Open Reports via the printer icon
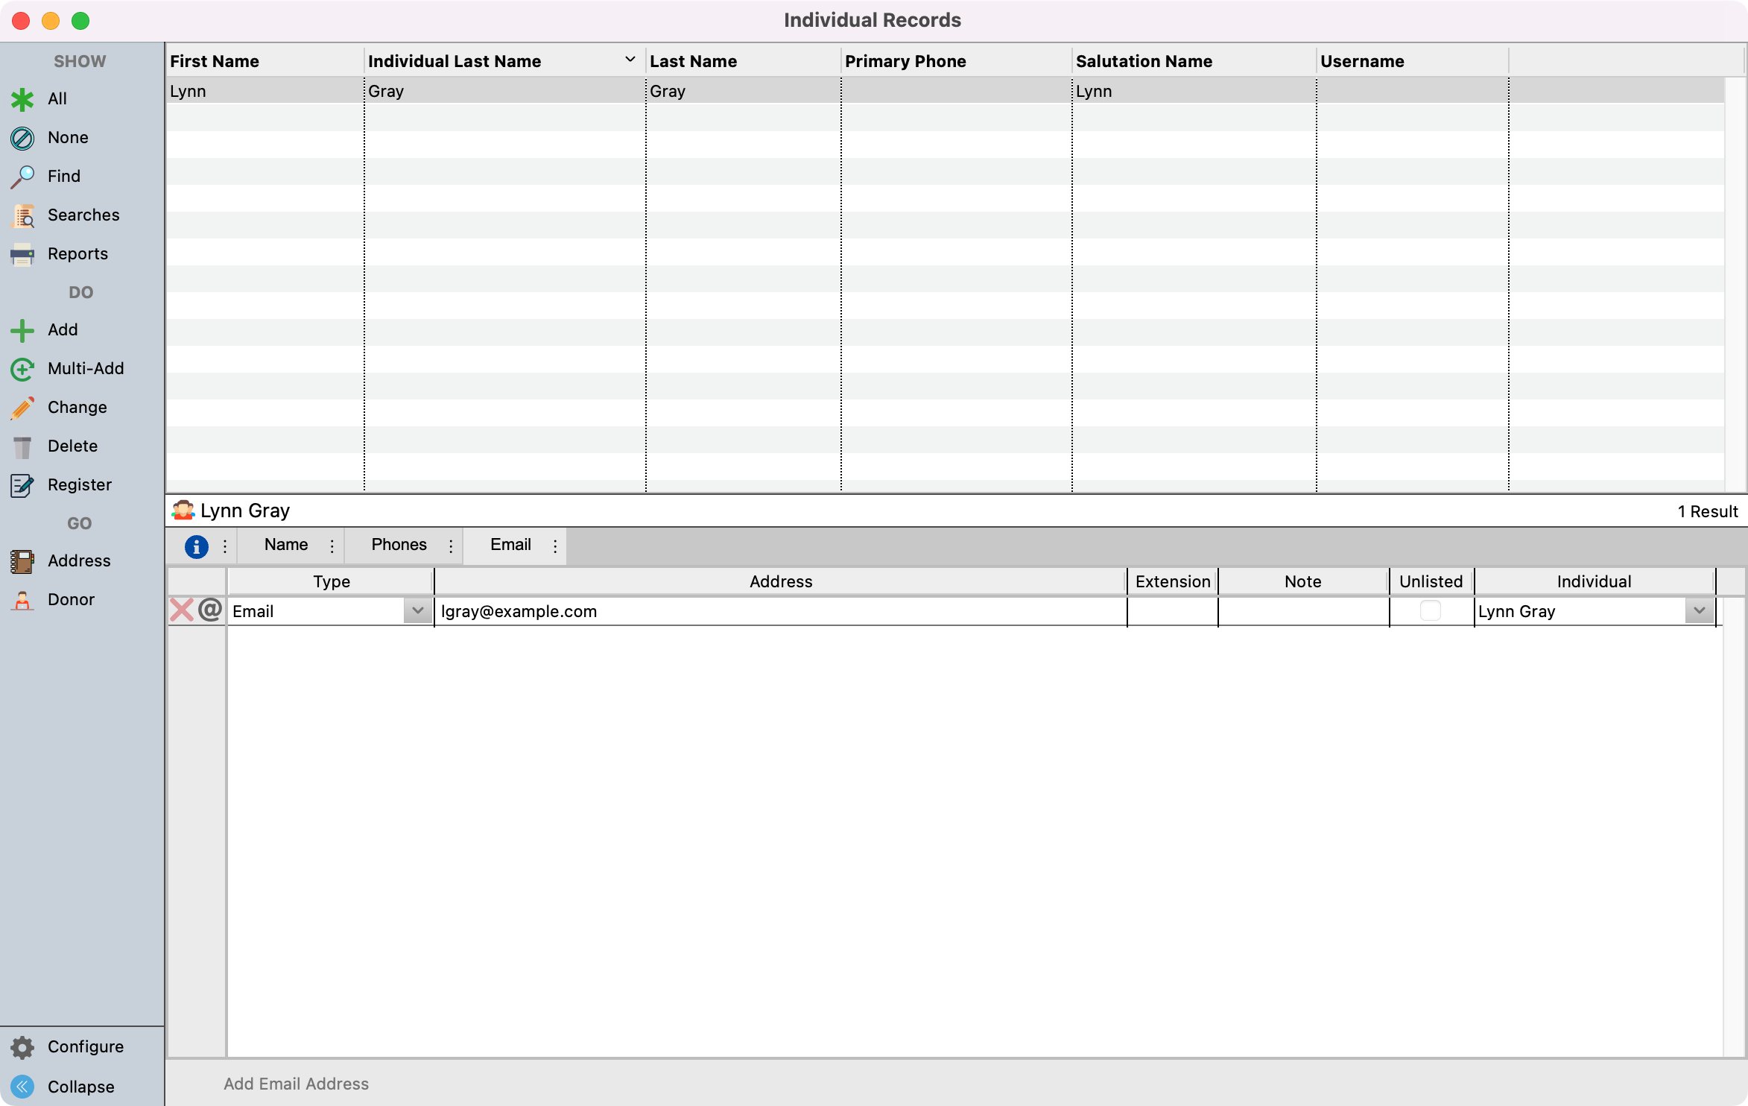 coord(22,254)
